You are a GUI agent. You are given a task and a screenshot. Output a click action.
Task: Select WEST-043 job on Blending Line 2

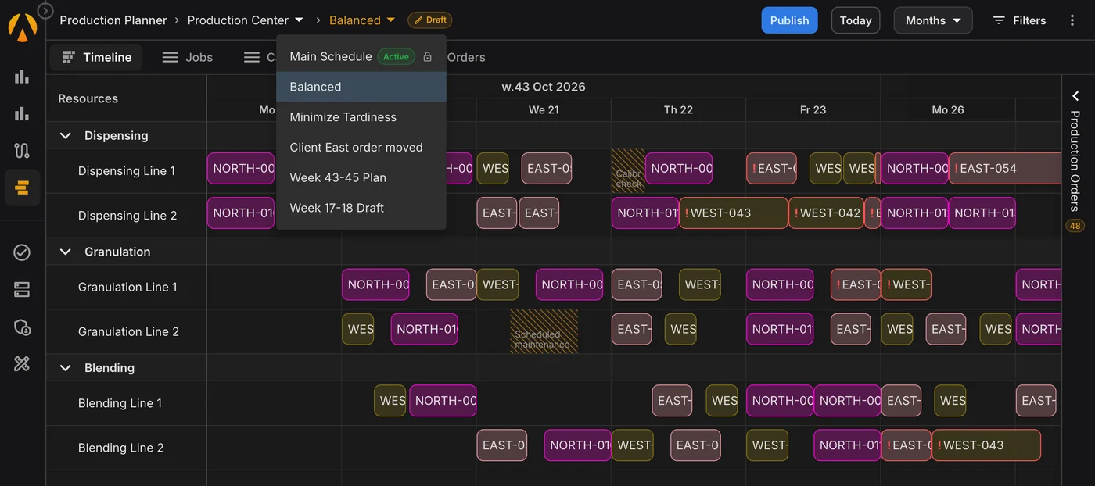pyautogui.click(x=985, y=445)
